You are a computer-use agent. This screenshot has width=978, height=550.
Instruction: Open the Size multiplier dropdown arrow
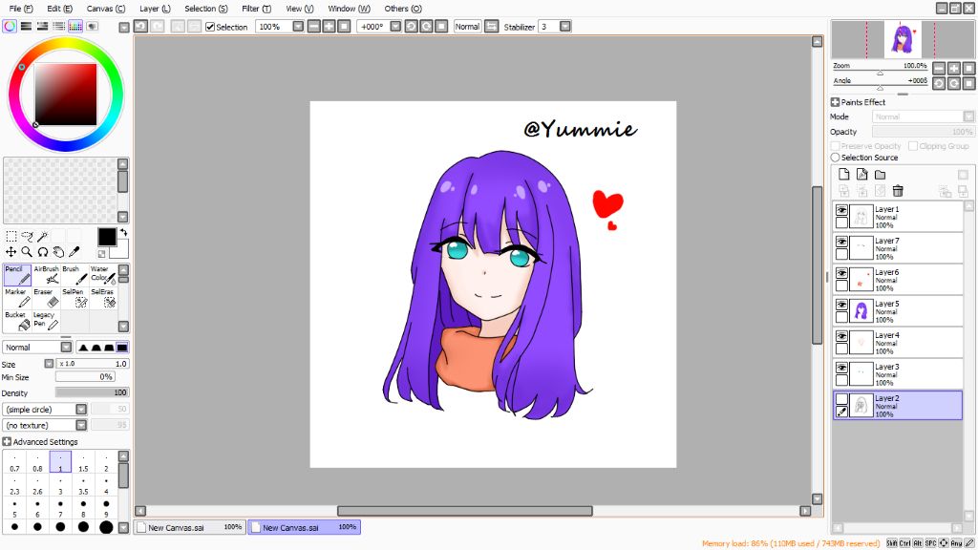(49, 364)
